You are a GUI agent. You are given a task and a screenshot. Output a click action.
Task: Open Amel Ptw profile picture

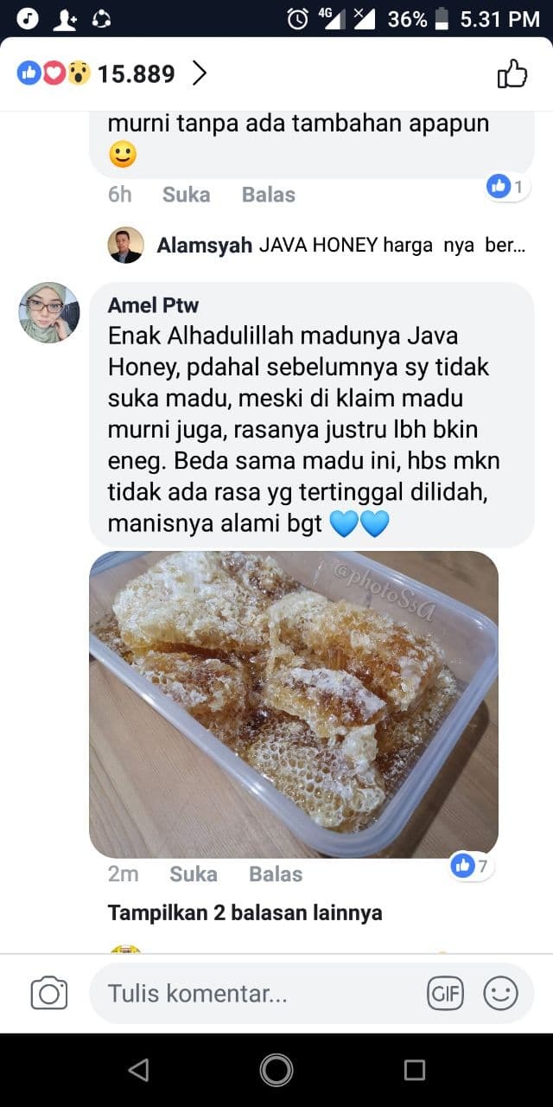click(x=49, y=312)
